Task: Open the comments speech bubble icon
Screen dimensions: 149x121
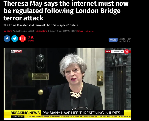Action: coord(78,31)
